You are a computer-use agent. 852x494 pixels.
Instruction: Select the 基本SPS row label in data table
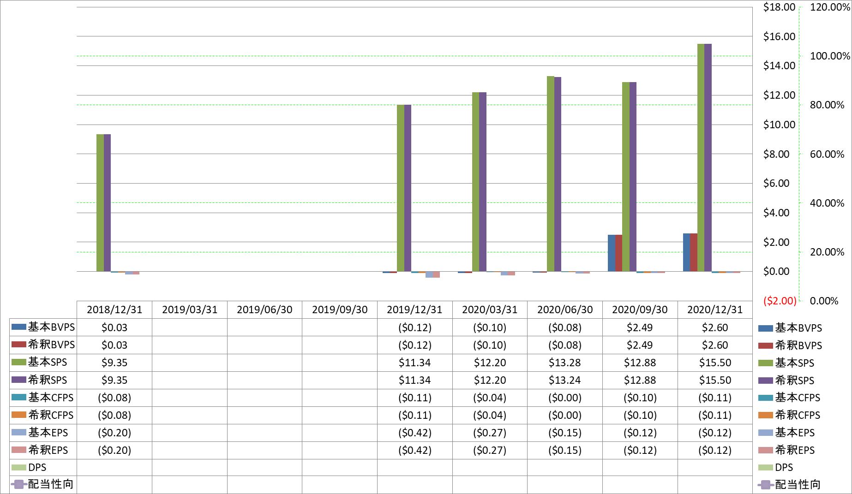(x=48, y=362)
